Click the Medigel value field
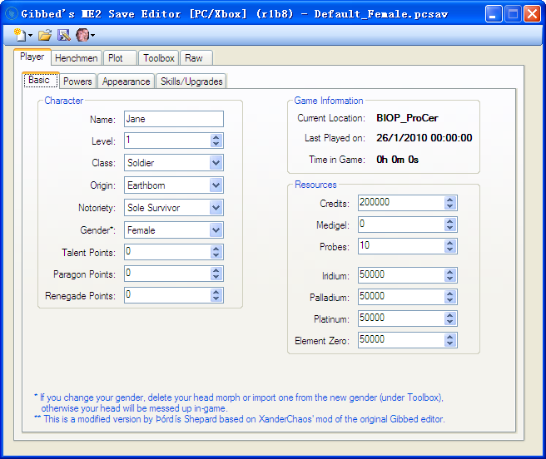This screenshot has width=546, height=459. (x=401, y=225)
